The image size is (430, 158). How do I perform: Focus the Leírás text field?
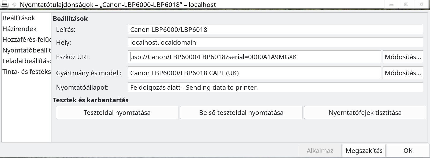pos(275,29)
